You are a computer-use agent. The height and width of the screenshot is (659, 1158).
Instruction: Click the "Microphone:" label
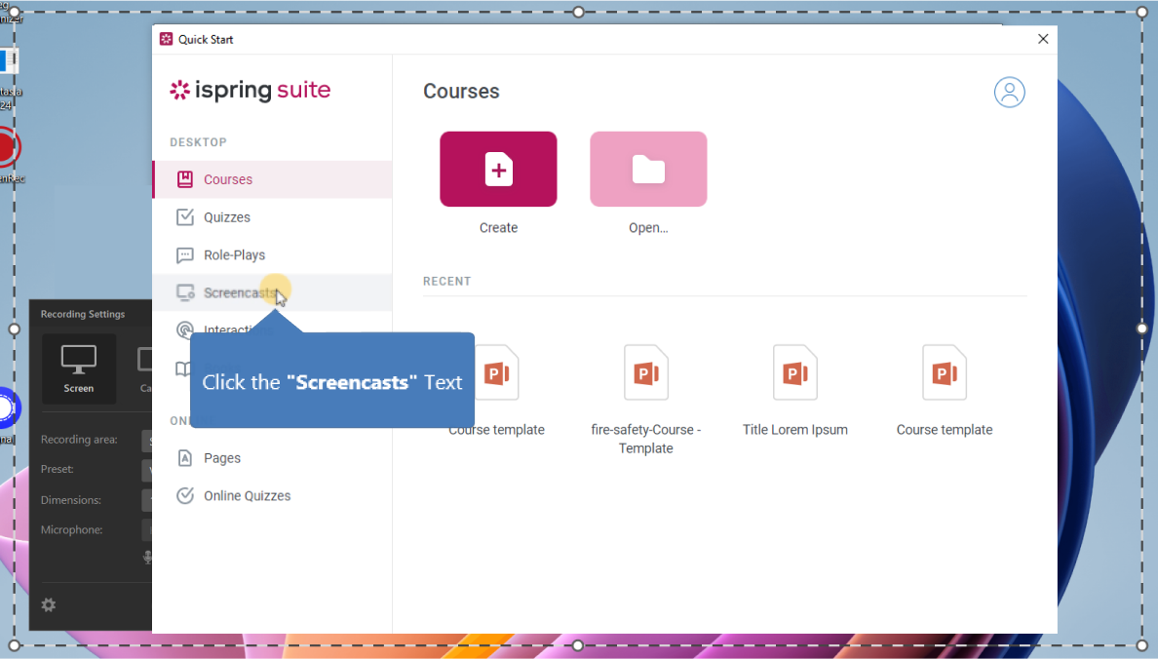[71, 529]
